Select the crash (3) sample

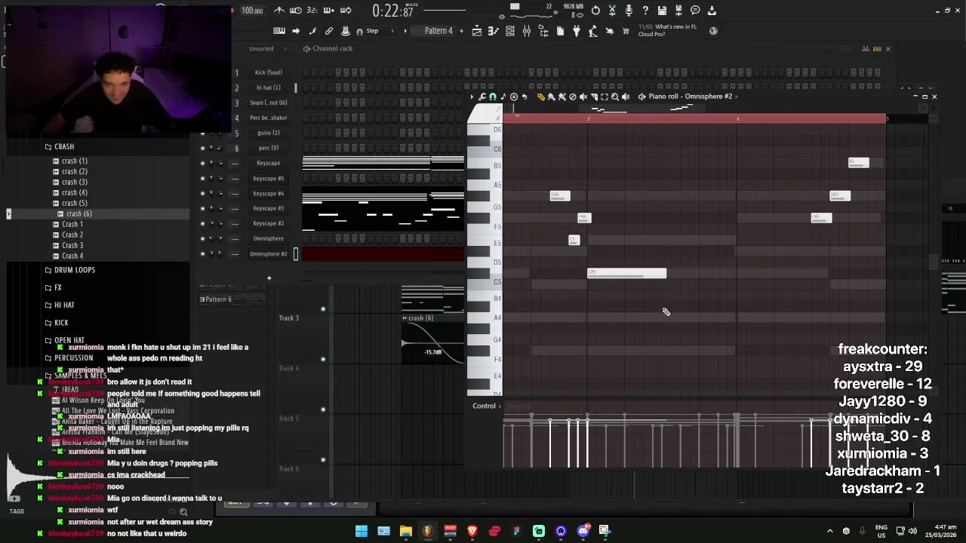[75, 182]
